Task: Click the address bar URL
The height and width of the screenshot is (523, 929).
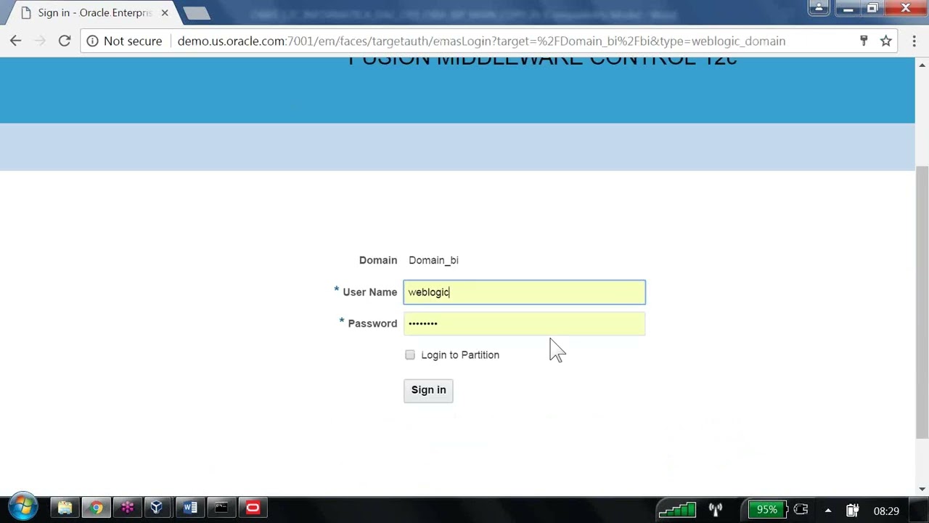Action: click(x=481, y=41)
